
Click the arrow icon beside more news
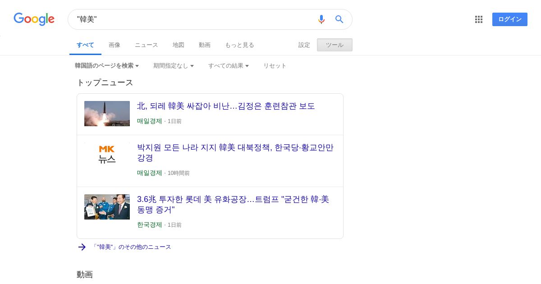[82, 247]
